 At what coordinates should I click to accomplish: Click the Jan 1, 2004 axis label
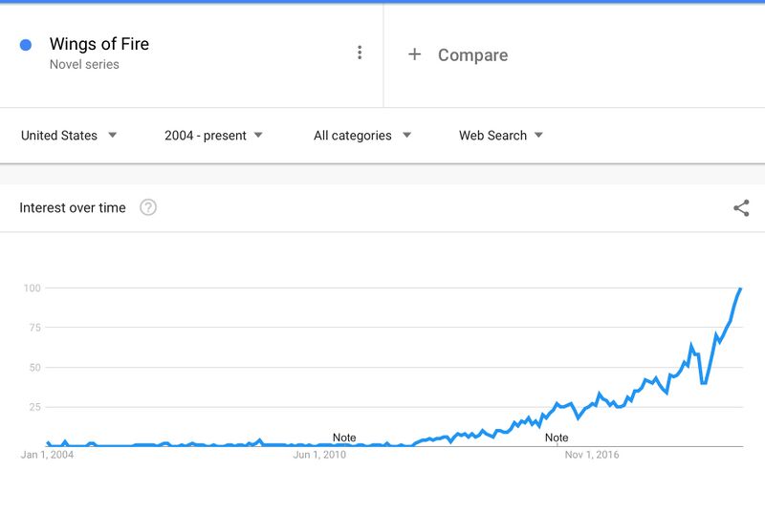(x=47, y=455)
